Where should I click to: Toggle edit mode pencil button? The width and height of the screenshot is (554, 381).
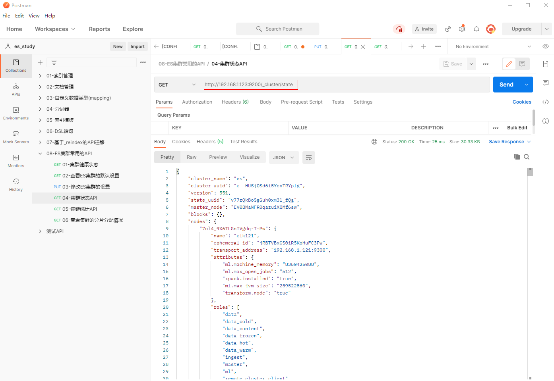coord(509,64)
